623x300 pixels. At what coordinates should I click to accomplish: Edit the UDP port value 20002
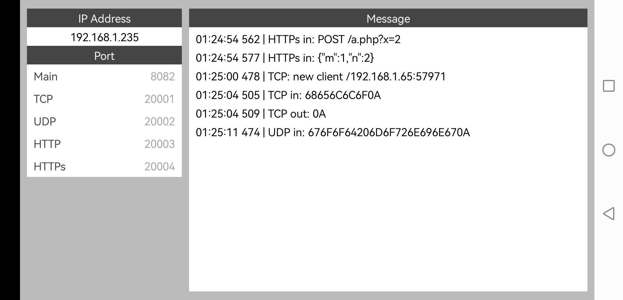[x=159, y=122]
